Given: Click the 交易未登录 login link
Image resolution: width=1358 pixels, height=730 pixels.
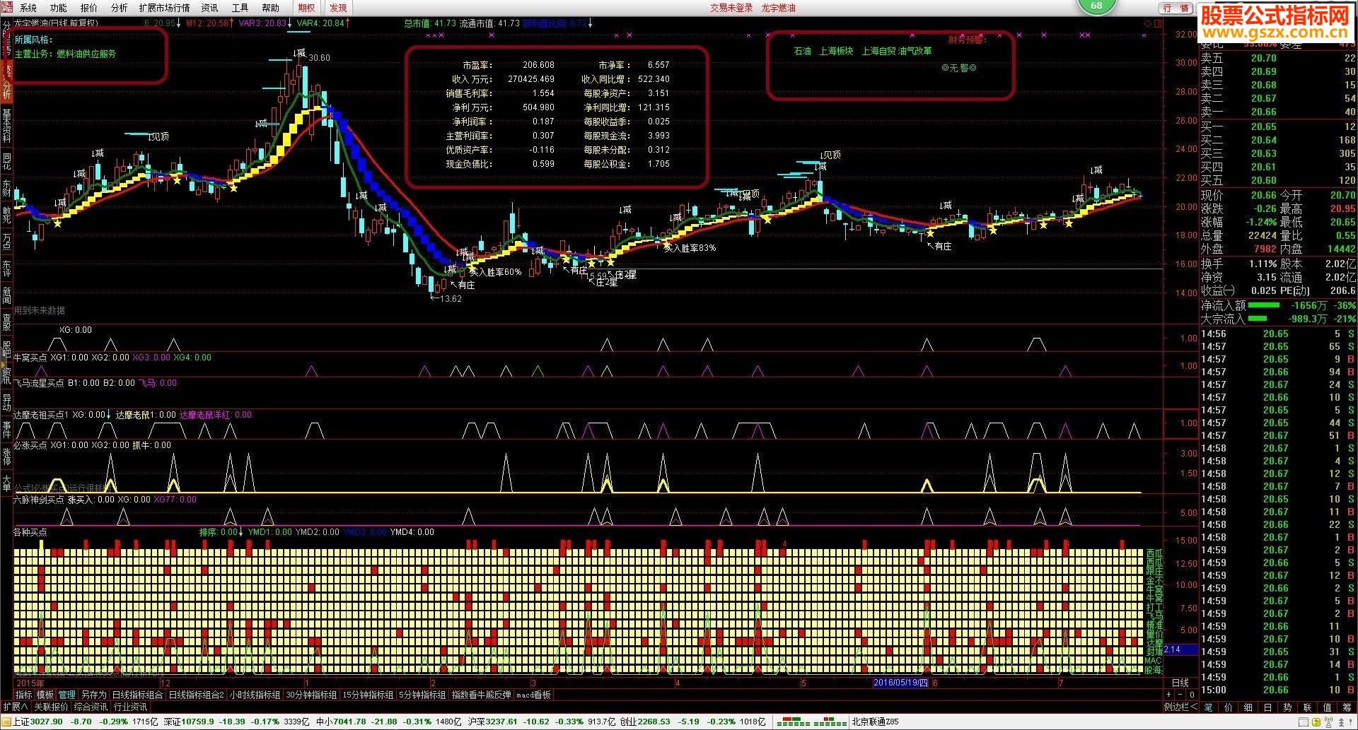Looking at the screenshot, I should (731, 8).
